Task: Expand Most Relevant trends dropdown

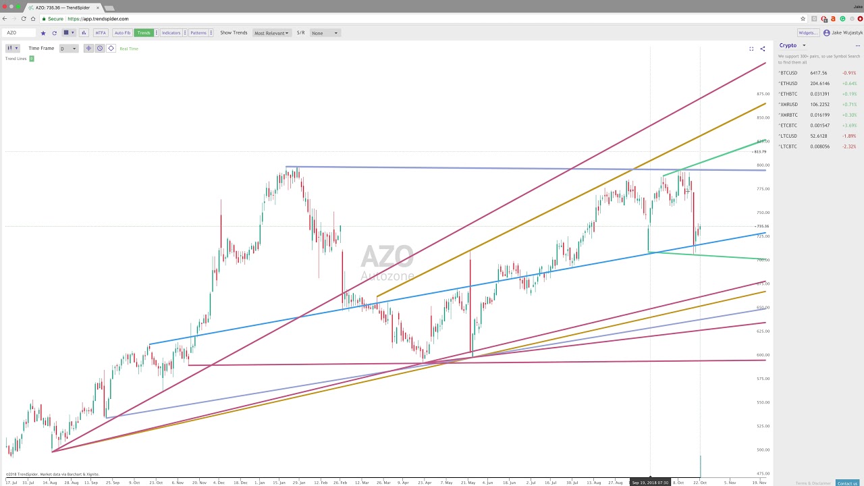Action: [271, 32]
